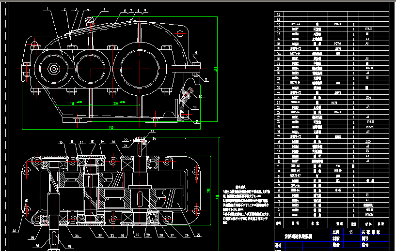Select callout number 24 right of the output shaft
Screen dimensions: 396x251
point(154,139)
